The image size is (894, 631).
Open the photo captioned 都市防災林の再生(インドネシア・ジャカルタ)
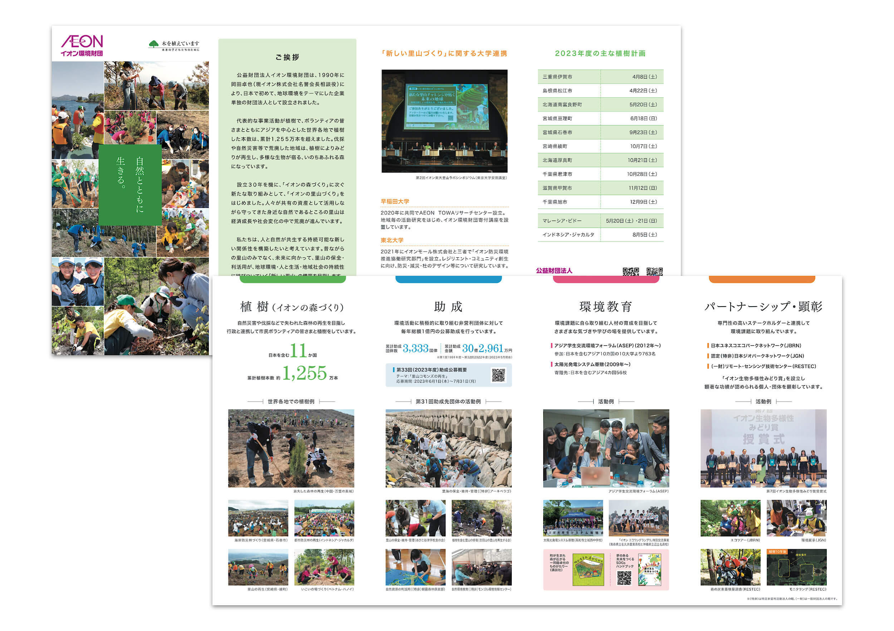(324, 518)
